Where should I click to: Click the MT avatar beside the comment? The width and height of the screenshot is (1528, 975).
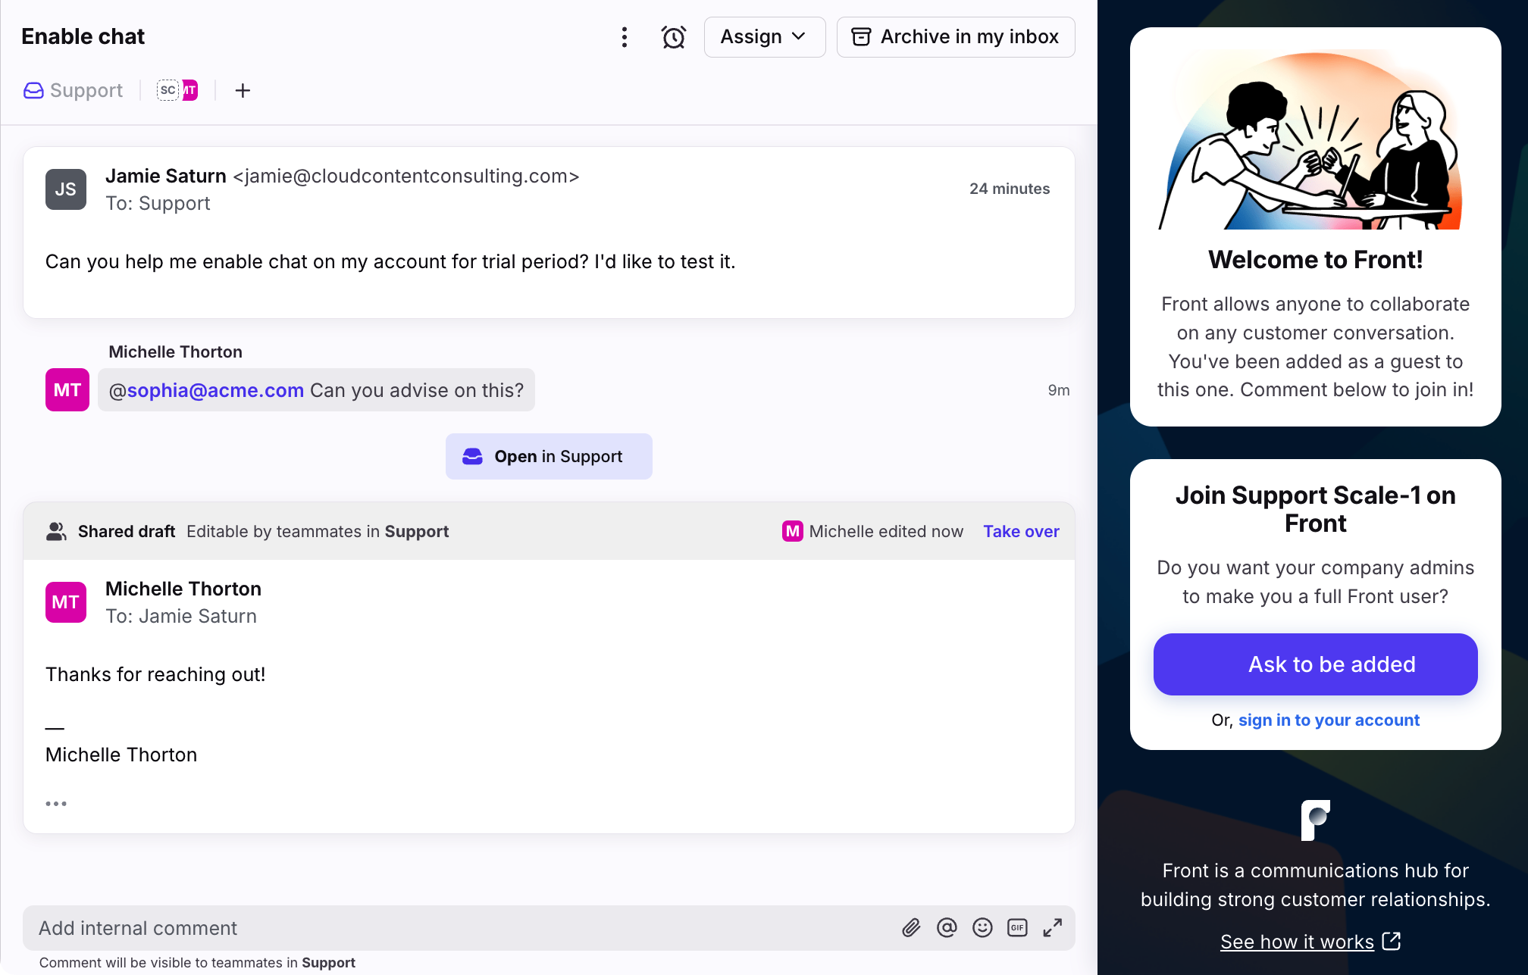pyautogui.click(x=67, y=390)
